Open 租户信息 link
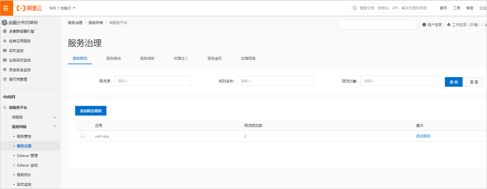Viewport: 487px width, 189px height. (x=435, y=25)
